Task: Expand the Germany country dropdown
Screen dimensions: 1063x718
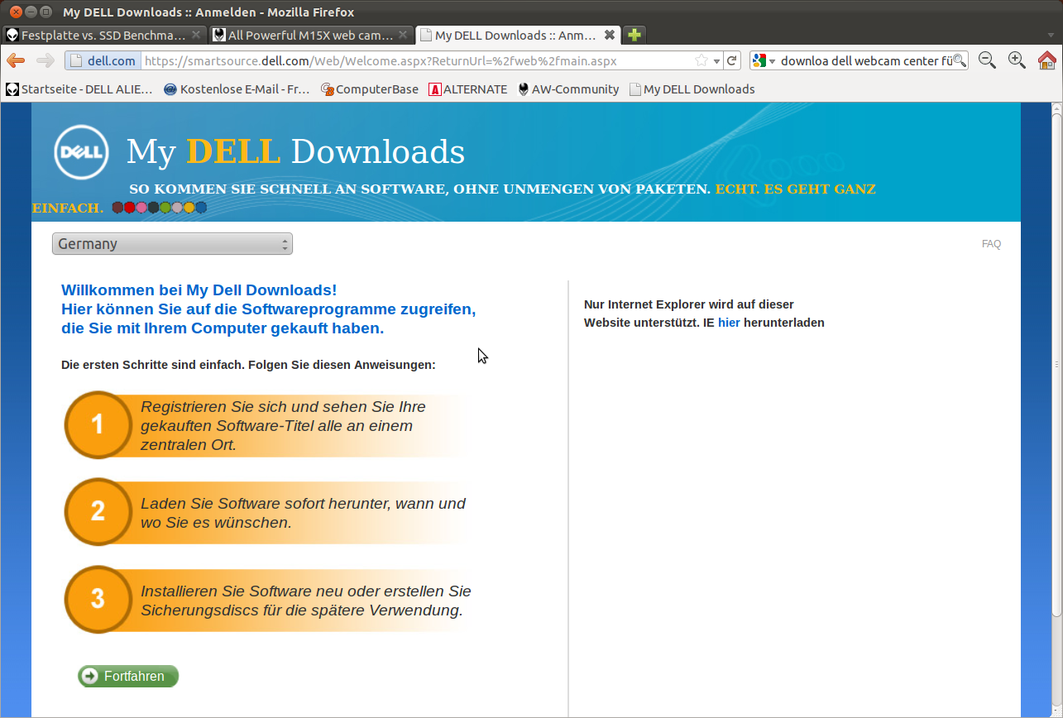Action: (x=172, y=244)
